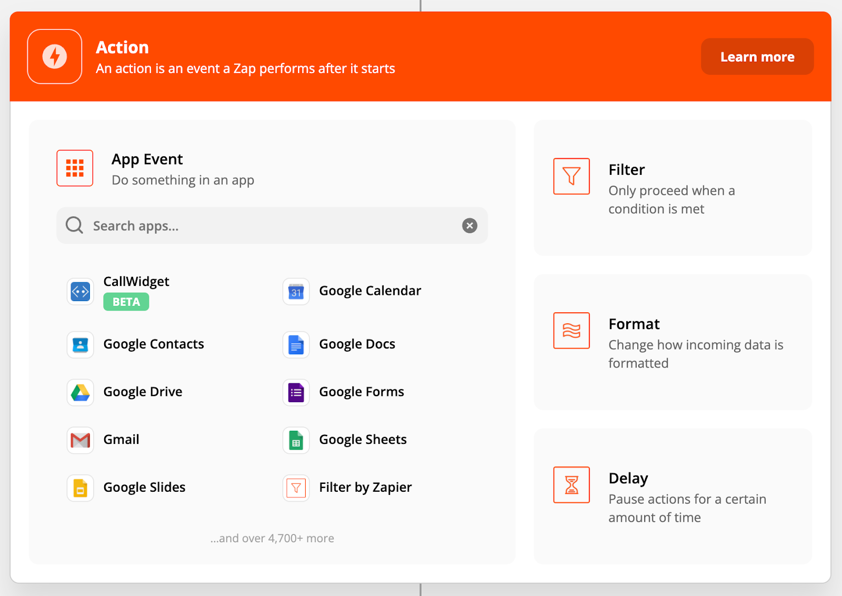This screenshot has width=842, height=596.
Task: Choose Gmail label
Action: click(122, 440)
